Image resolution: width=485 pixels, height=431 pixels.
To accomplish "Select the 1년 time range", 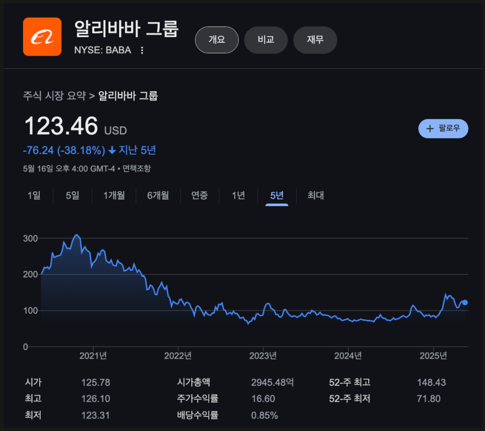I will coord(238,195).
